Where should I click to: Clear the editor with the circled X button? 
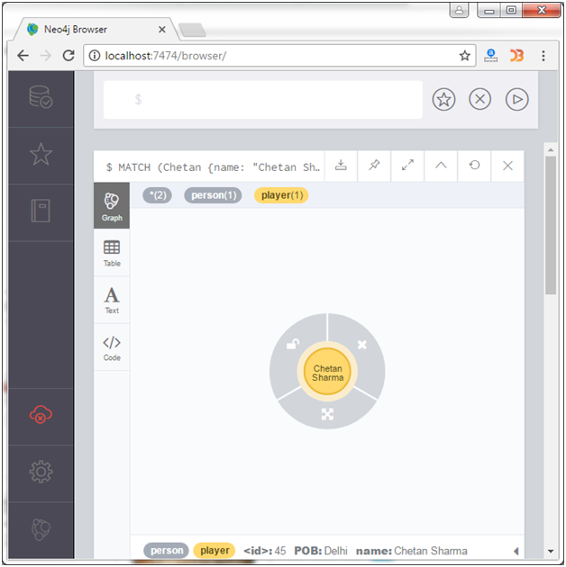click(479, 99)
